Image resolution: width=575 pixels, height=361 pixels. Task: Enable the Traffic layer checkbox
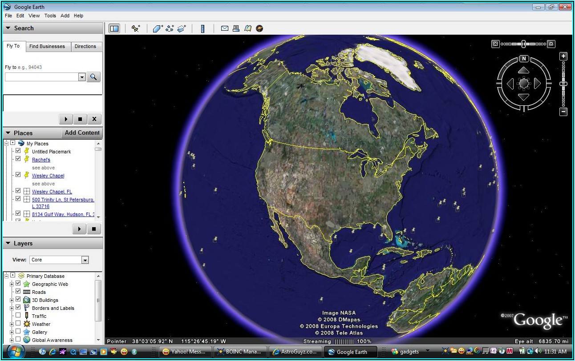tap(18, 316)
